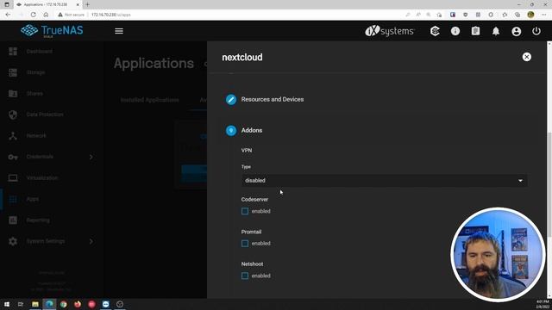
Task: Open the user account icon
Action: (516, 31)
